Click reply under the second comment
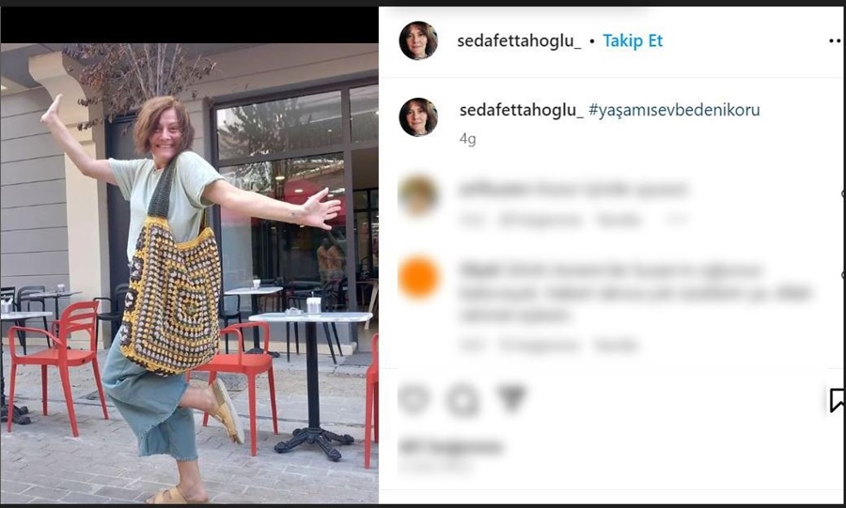This screenshot has width=846, height=508. (x=616, y=345)
